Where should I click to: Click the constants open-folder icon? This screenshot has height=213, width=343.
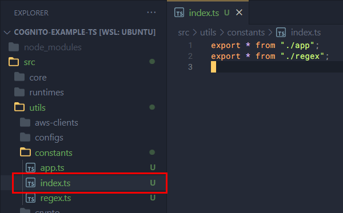[25, 152]
